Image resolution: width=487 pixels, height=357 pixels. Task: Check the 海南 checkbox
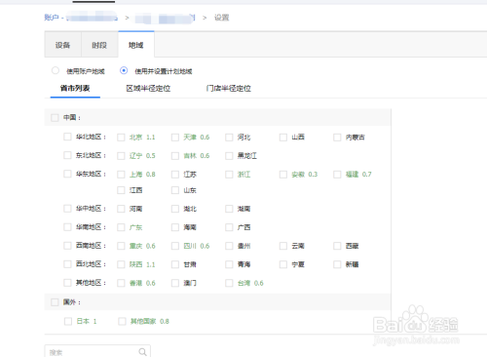pos(175,227)
